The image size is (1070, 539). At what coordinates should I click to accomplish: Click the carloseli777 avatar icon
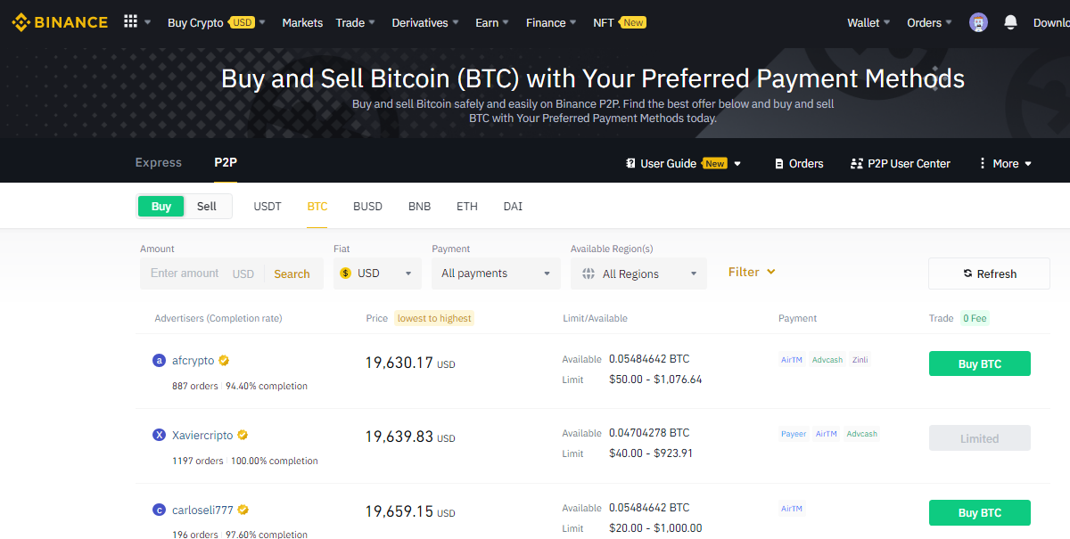pos(160,510)
